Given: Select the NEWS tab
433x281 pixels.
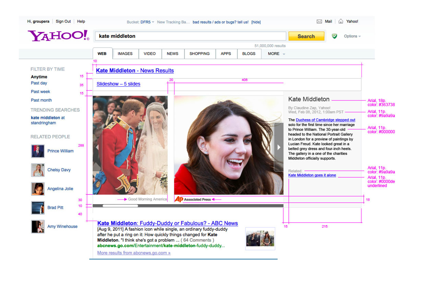Looking at the screenshot, I should (172, 54).
